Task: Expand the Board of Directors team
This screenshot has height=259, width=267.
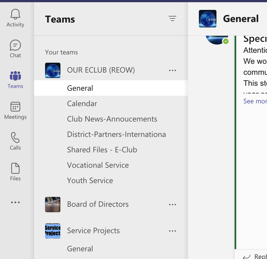Action: tap(98, 204)
